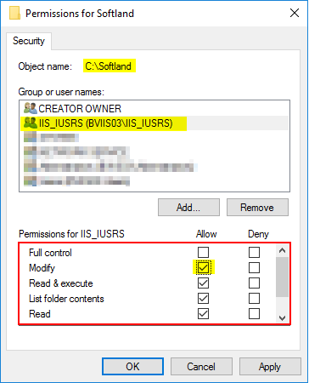Image resolution: width=309 pixels, height=383 pixels.
Task: Click permissions list scroll up arrow
Action: click(282, 250)
